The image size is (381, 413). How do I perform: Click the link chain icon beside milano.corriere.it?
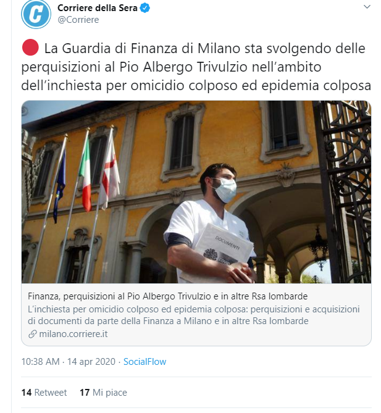[x=32, y=334]
